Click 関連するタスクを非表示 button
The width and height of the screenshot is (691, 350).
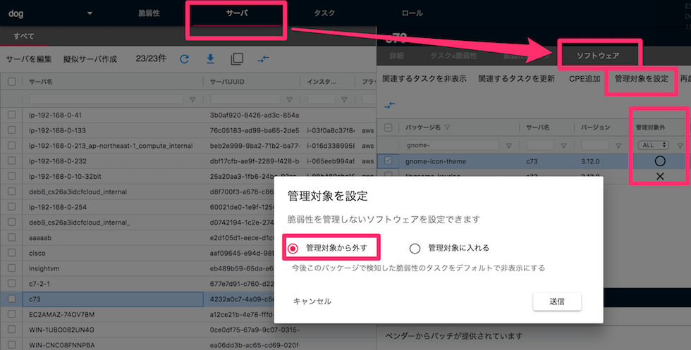(x=424, y=79)
